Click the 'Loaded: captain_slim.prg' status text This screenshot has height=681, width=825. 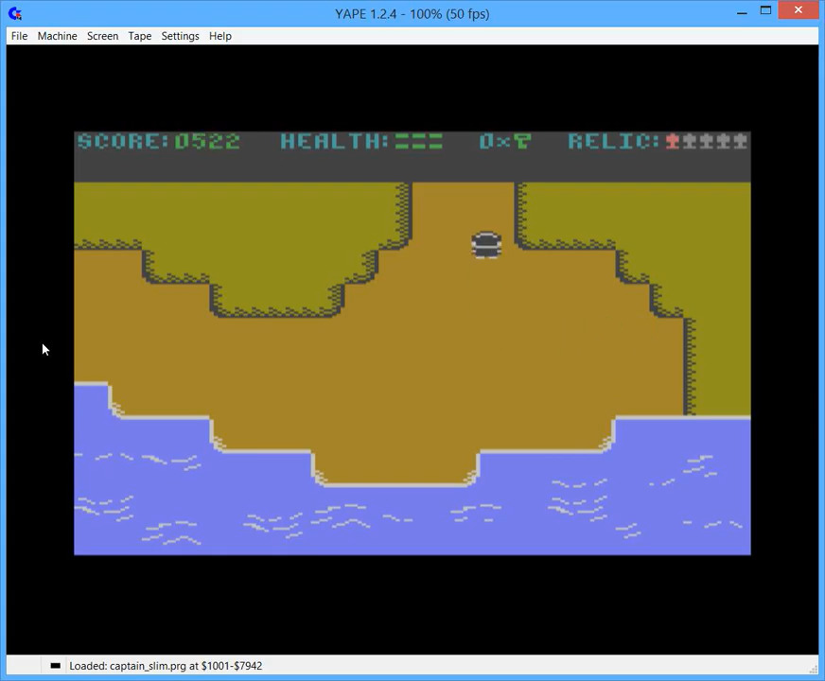click(x=166, y=666)
